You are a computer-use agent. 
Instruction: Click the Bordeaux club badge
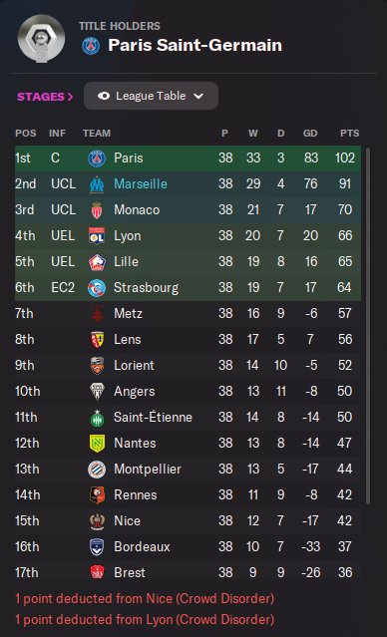97,547
